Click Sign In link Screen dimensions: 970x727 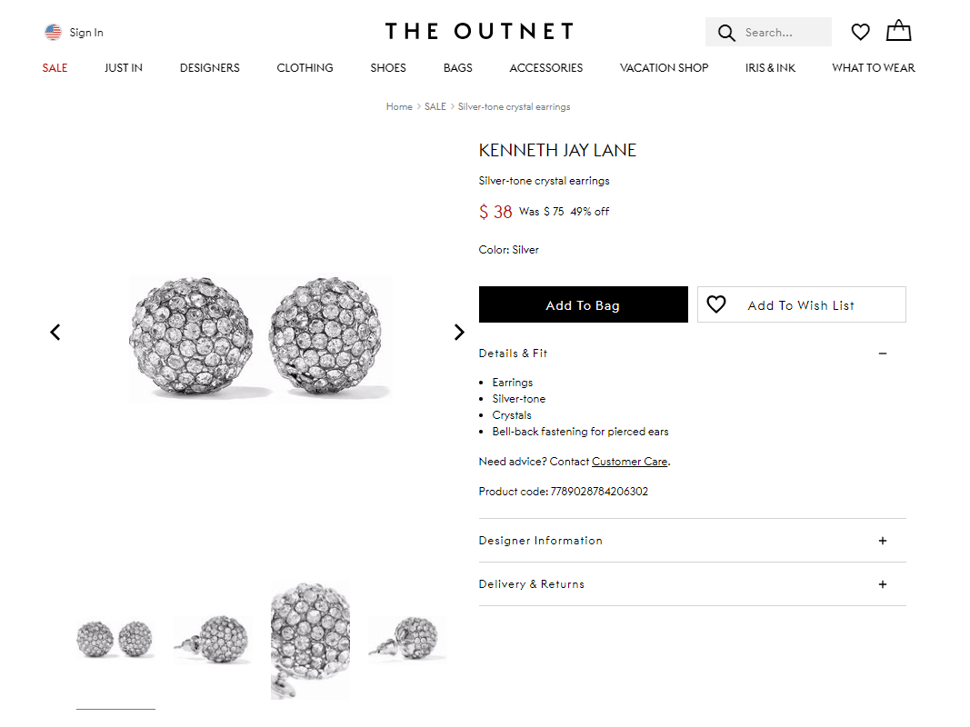click(x=86, y=33)
